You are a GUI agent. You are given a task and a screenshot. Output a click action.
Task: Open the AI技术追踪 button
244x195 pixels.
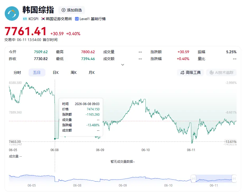click(222, 73)
